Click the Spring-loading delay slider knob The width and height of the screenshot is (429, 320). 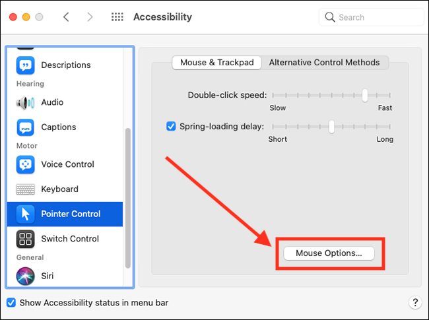coord(331,127)
